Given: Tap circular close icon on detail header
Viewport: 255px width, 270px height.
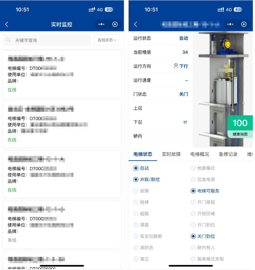Looking at the screenshot, I should (244, 24).
